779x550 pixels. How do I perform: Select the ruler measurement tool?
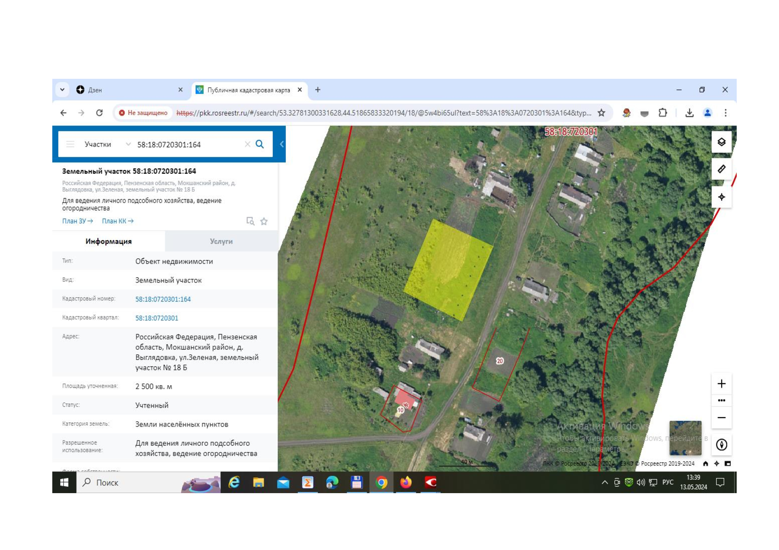pos(721,169)
